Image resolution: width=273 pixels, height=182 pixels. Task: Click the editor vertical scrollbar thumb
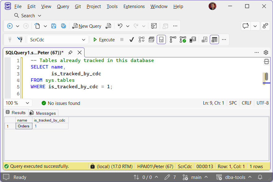267,77
